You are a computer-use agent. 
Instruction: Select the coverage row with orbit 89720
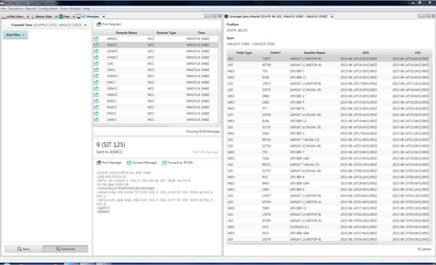point(328,139)
